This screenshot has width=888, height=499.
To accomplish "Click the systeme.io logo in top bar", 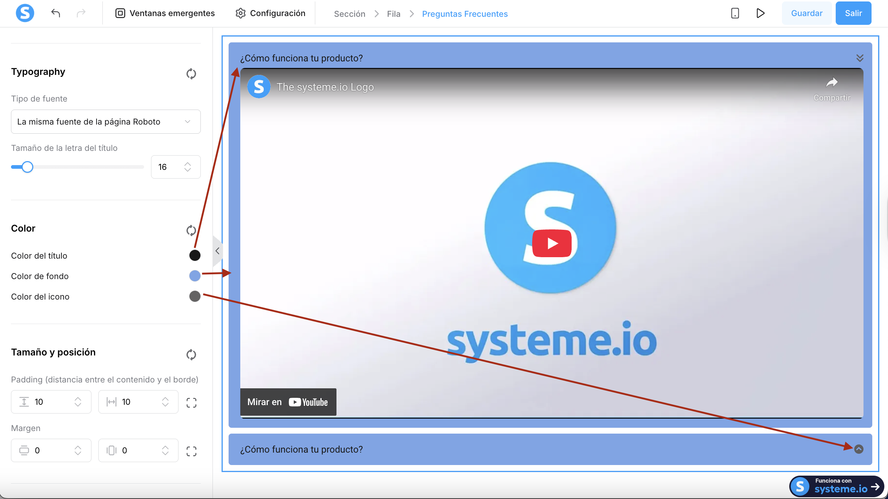I will point(25,14).
